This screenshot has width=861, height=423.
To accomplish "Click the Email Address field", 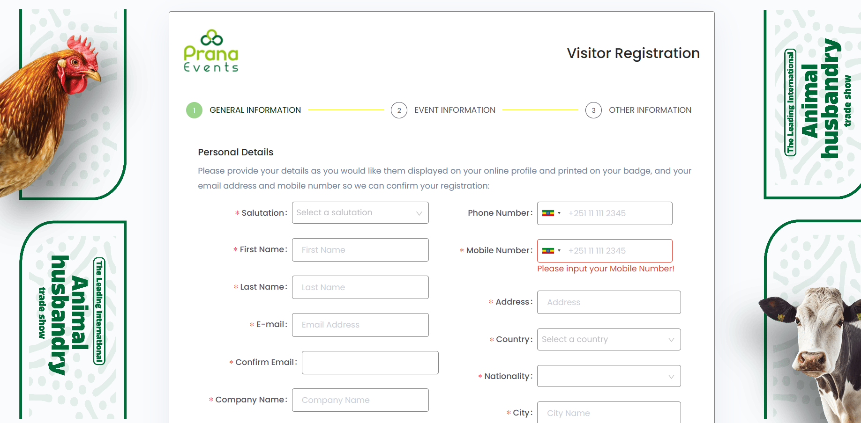I will click(360, 325).
